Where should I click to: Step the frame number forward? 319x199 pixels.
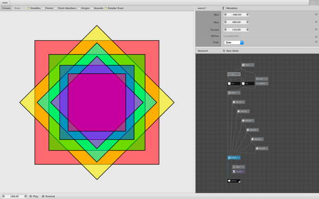point(26,196)
